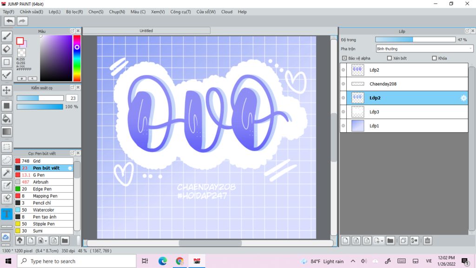Select the Select Pen tool

7,186
